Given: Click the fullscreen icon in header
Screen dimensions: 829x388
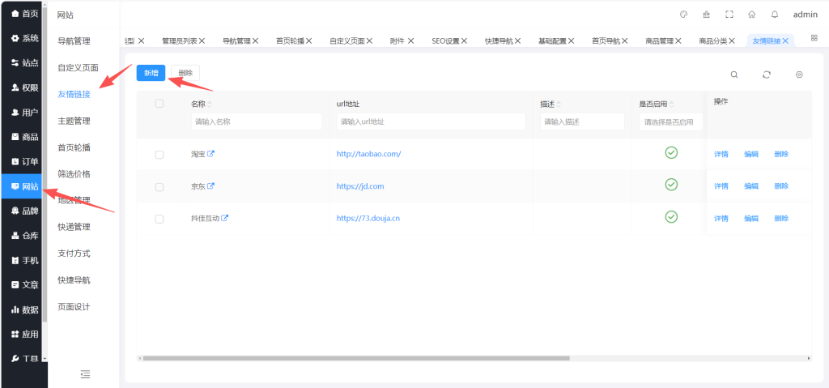Looking at the screenshot, I should point(729,15).
